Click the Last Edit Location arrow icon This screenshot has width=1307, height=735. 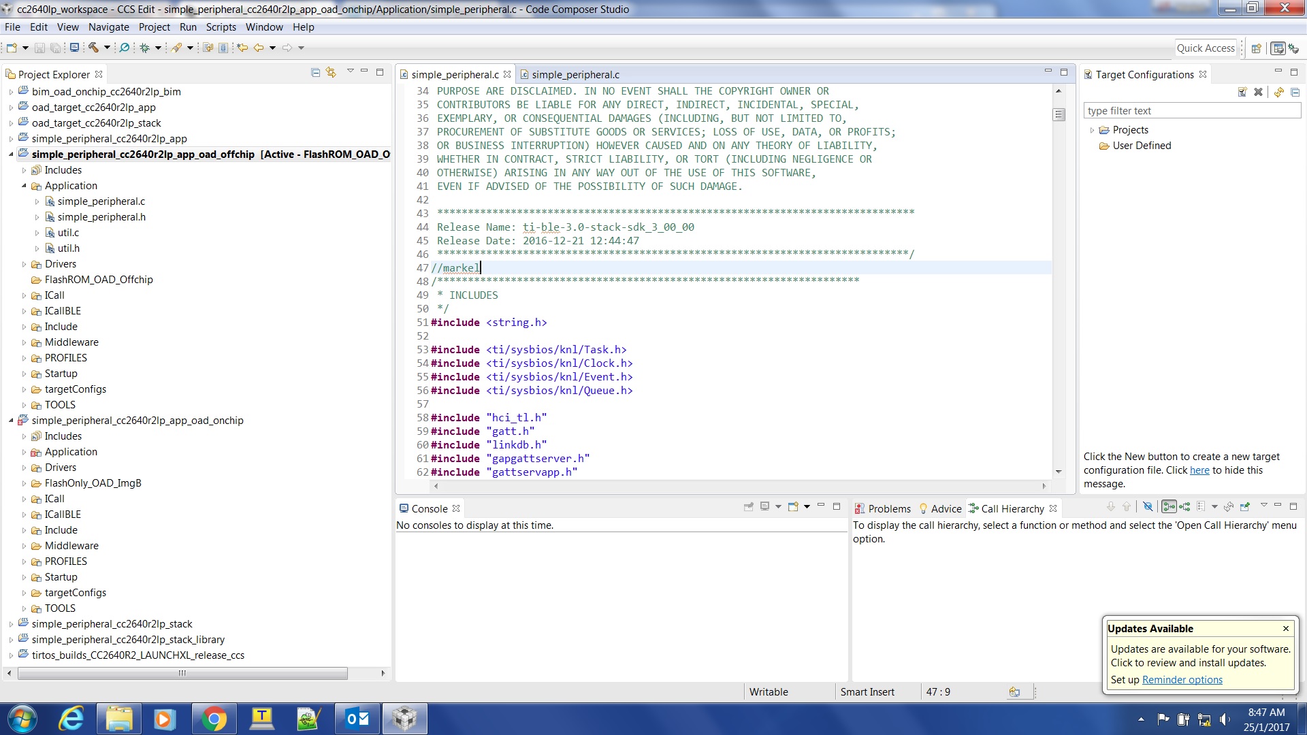(x=242, y=48)
